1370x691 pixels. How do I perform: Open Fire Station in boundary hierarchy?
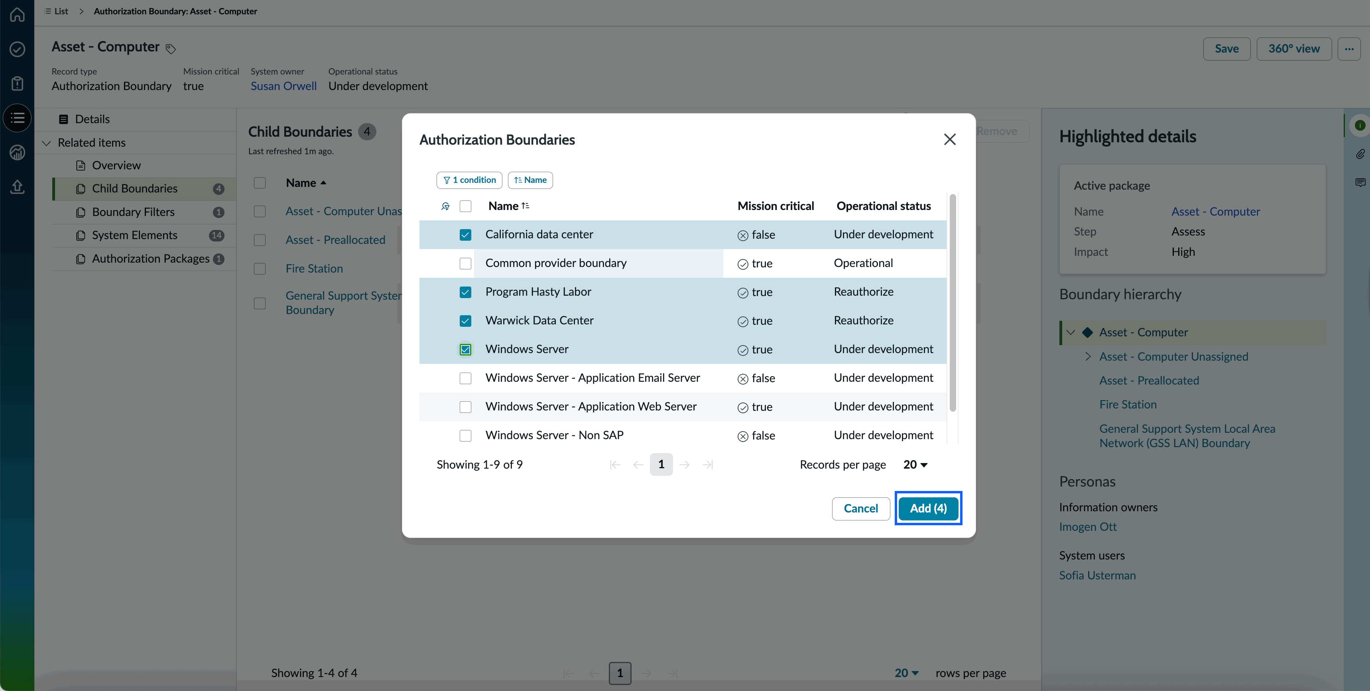point(1128,404)
